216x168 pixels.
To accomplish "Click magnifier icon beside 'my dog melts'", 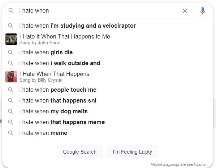I will (11, 112).
